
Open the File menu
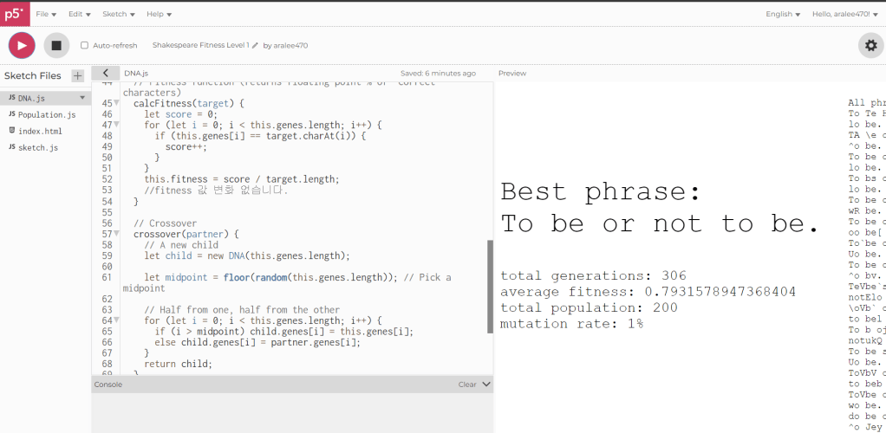point(46,14)
